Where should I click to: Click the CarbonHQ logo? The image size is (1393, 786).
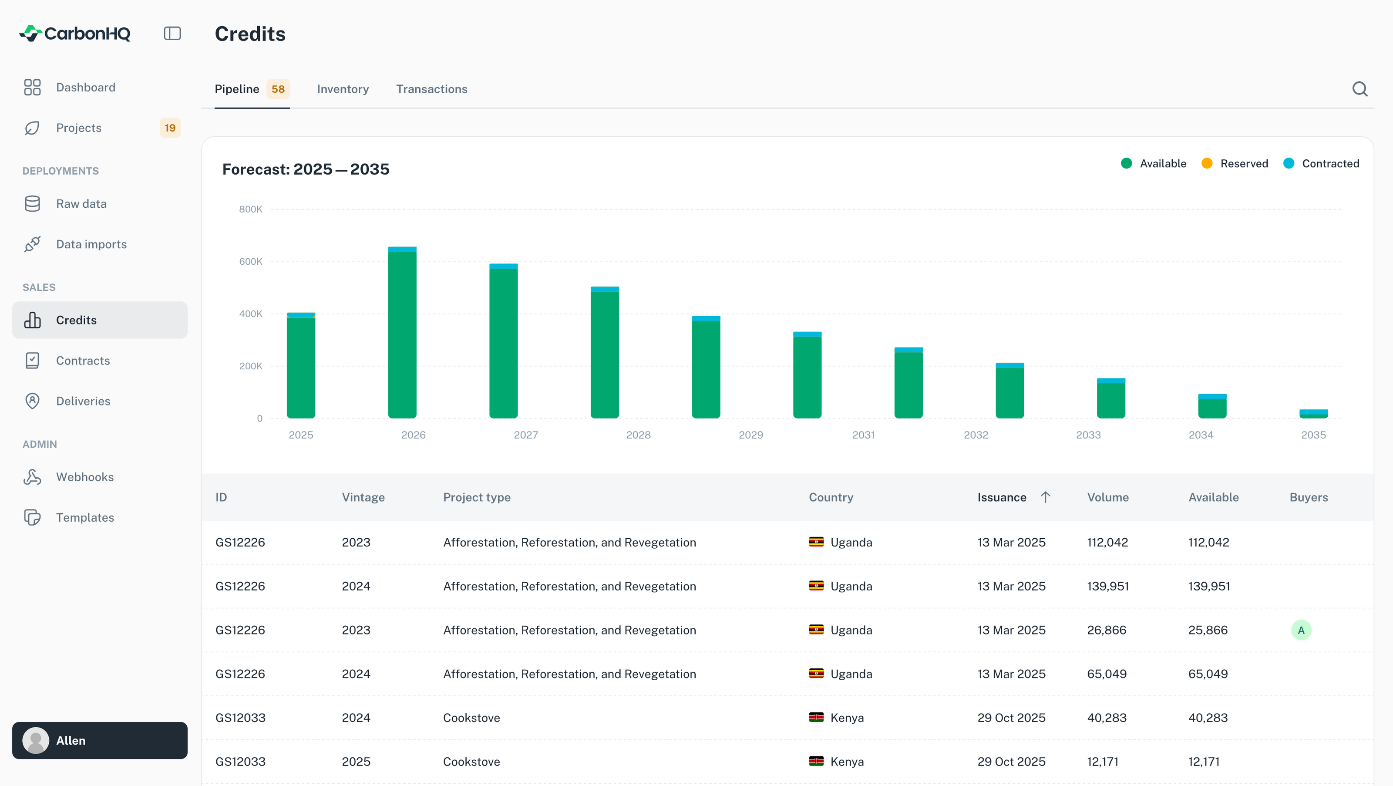pyautogui.click(x=74, y=33)
